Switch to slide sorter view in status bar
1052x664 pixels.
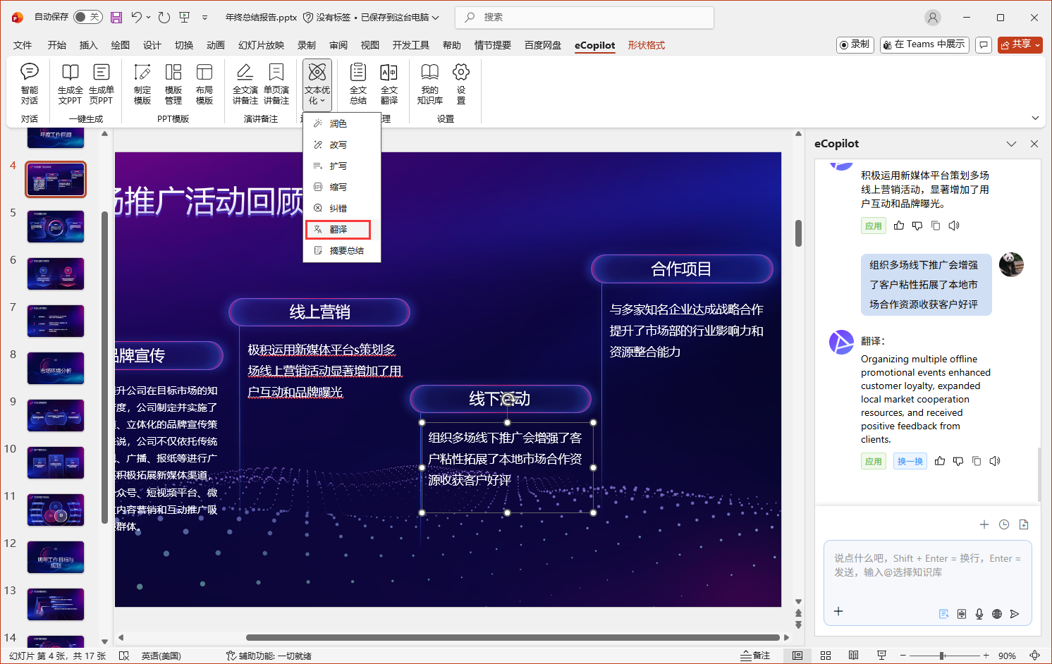(826, 656)
